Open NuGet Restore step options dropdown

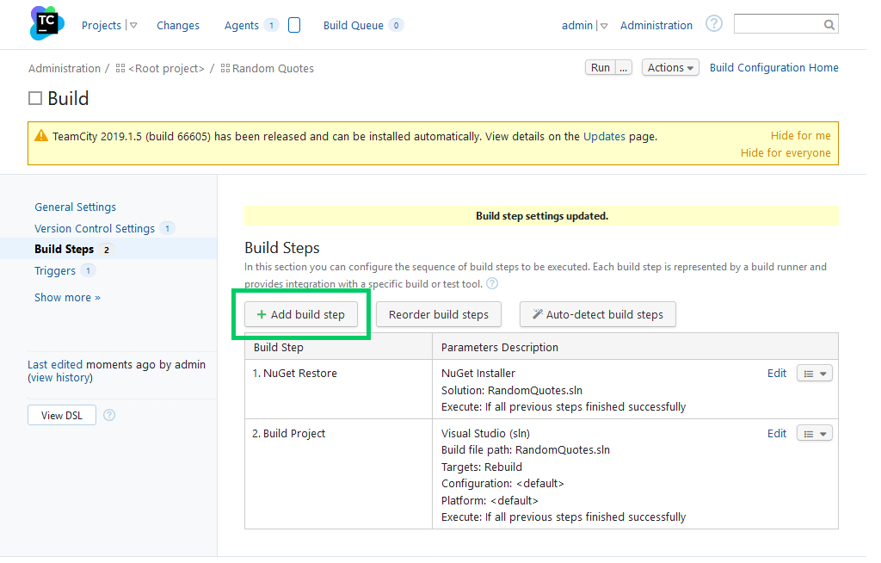point(815,374)
